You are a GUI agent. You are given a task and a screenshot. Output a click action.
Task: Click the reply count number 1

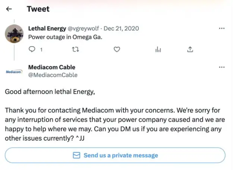pyautogui.click(x=41, y=49)
